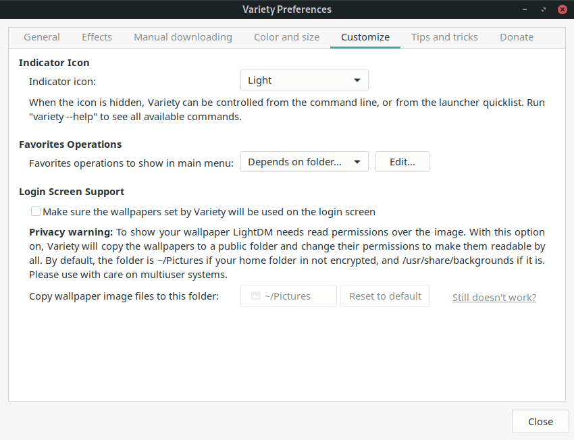Click the Variety Preferences title bar text

tap(287, 9)
